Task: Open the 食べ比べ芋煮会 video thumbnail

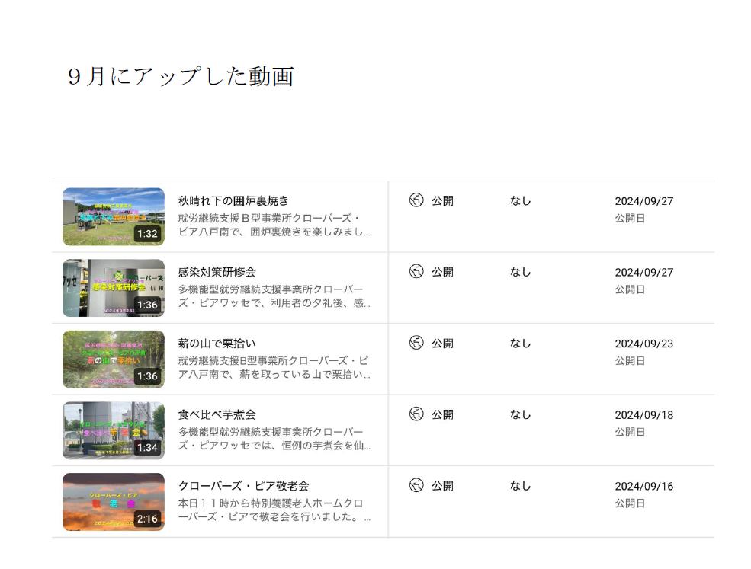Action: coord(114,430)
